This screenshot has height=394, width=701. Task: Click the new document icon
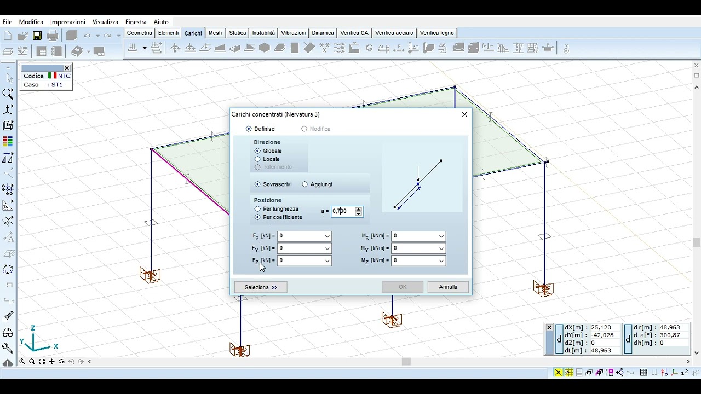coord(8,36)
